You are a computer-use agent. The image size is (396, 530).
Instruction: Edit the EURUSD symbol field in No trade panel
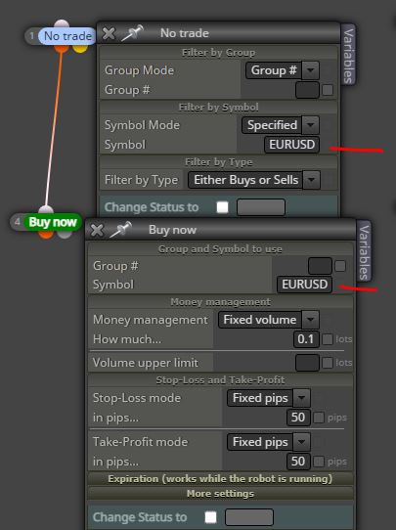pyautogui.click(x=292, y=145)
